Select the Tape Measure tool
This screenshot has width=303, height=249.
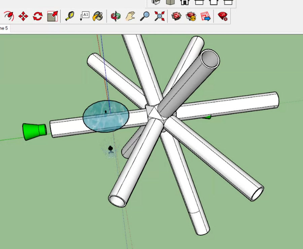[x=70, y=16]
